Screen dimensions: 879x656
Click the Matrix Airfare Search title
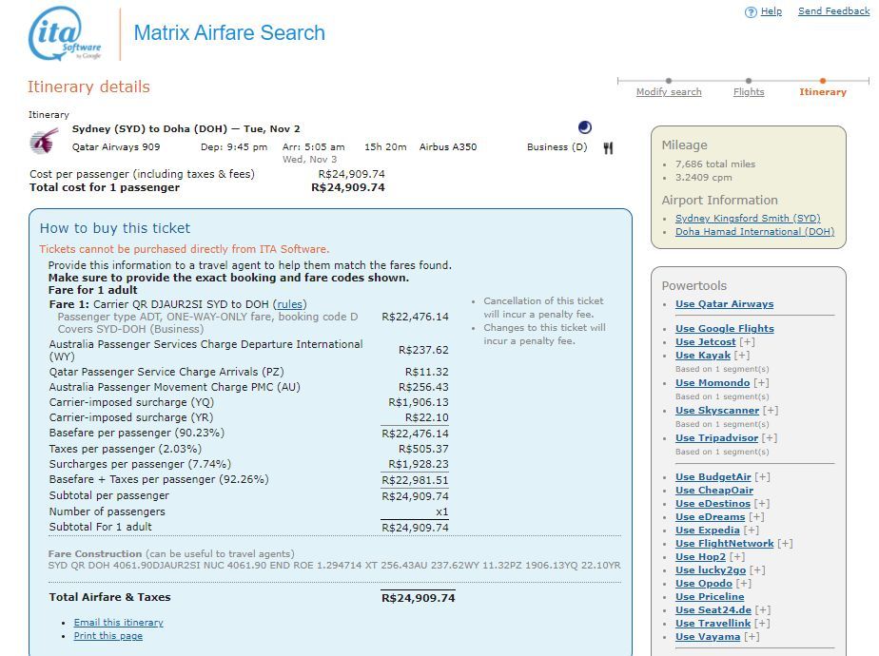[x=229, y=32]
